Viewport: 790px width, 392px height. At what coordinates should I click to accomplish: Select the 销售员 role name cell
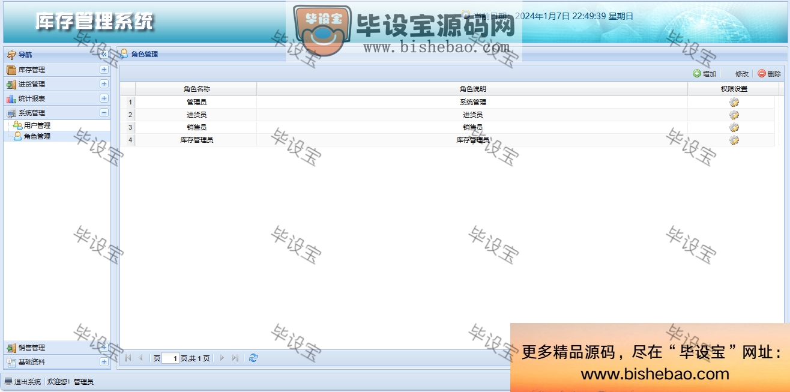[x=196, y=127]
